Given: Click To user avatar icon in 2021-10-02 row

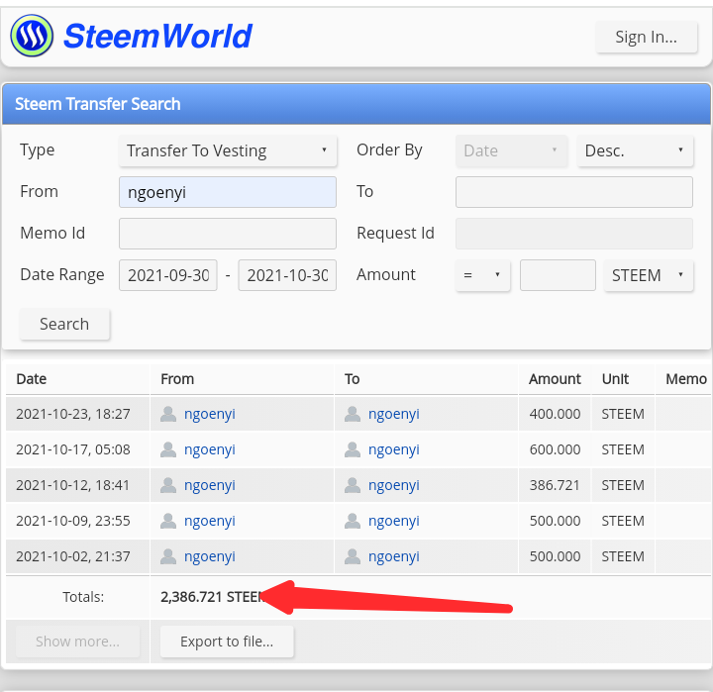Looking at the screenshot, I should pyautogui.click(x=353, y=556).
